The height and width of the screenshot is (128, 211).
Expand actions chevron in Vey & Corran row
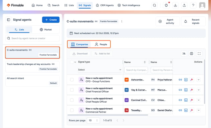199,90
